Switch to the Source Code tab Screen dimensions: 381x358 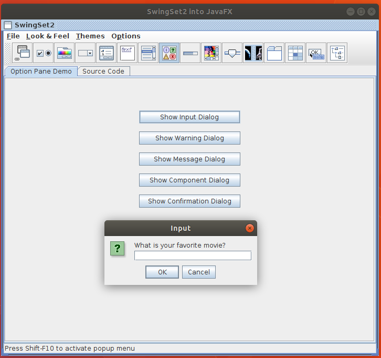coord(103,71)
